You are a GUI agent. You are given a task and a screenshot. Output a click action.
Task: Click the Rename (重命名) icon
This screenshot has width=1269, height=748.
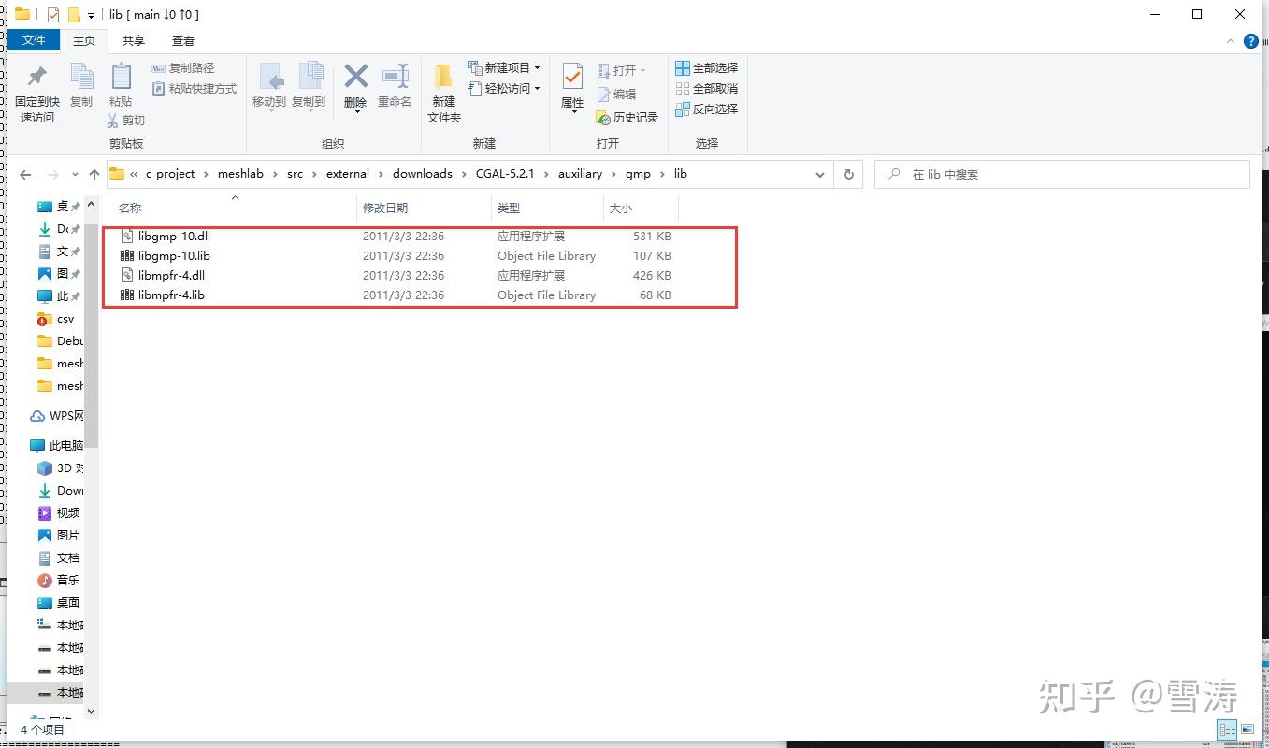[396, 77]
